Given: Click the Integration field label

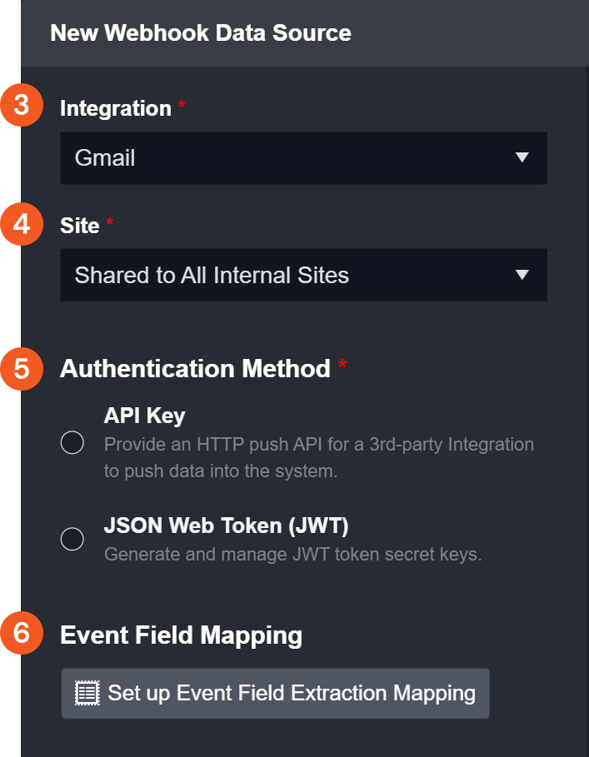Looking at the screenshot, I should [115, 108].
